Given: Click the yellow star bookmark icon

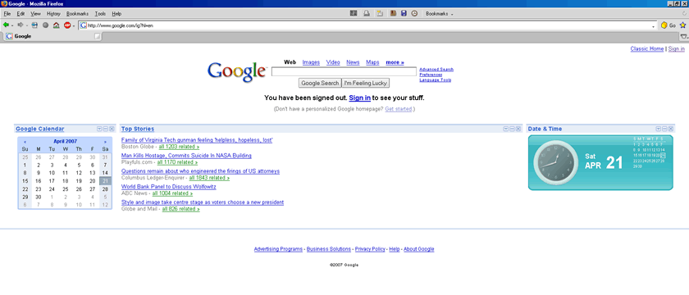Looking at the screenshot, I should click(x=682, y=25).
